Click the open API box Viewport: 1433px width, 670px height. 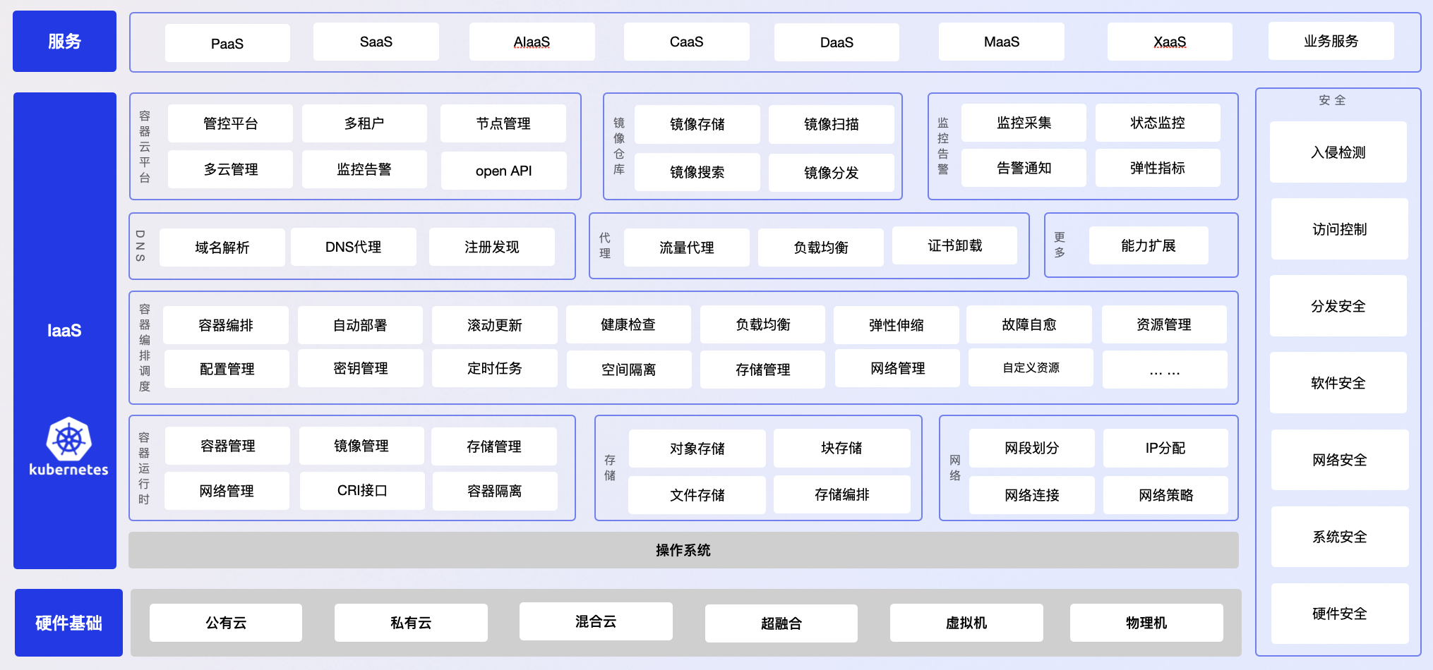(x=503, y=171)
